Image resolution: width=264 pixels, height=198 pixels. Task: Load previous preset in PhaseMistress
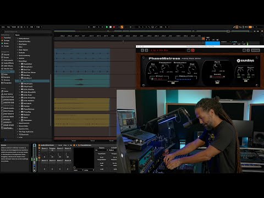142,50
